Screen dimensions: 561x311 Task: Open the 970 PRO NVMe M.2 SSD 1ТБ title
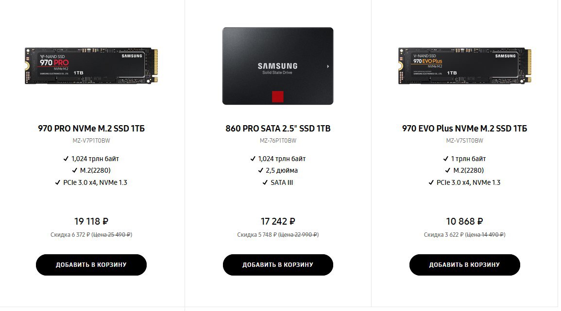tap(91, 129)
